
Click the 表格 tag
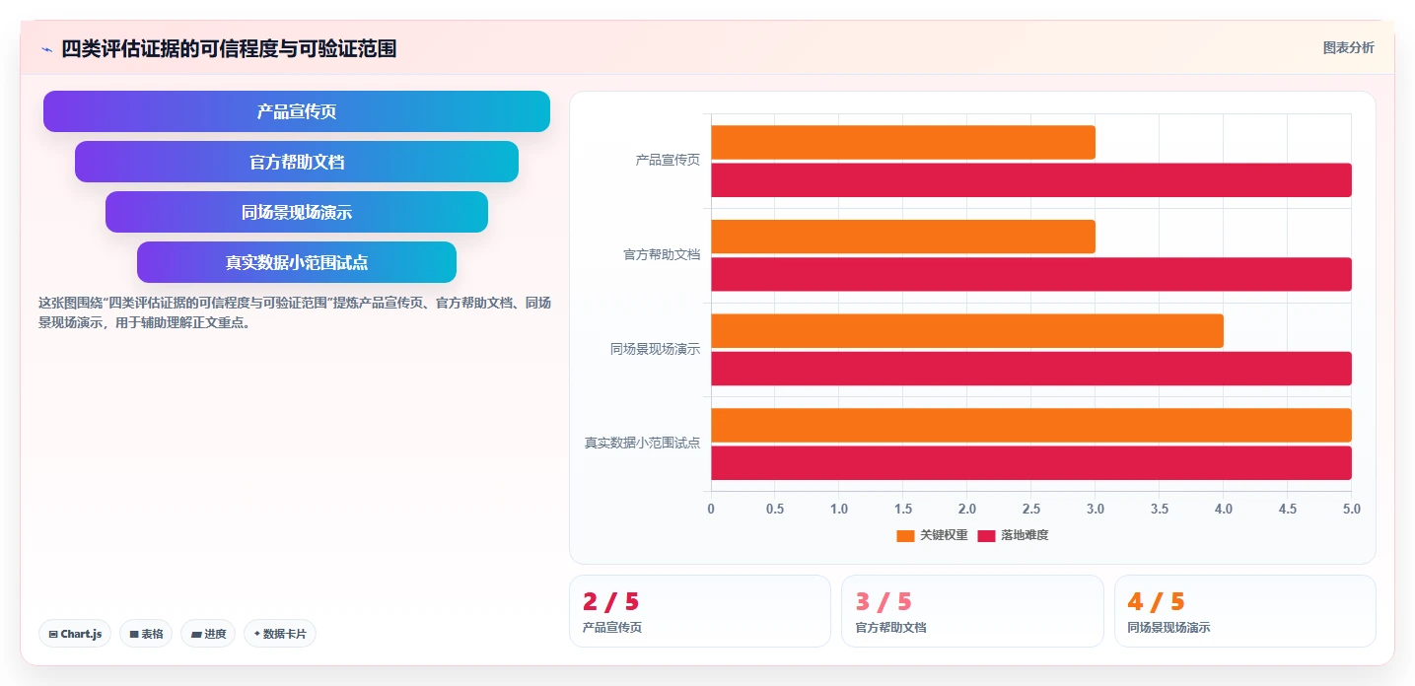click(x=146, y=634)
